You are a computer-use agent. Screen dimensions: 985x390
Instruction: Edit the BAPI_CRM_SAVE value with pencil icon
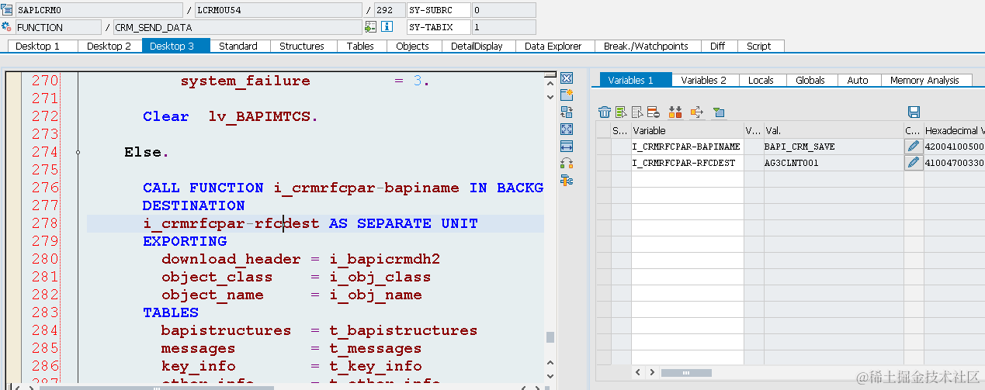tap(914, 146)
